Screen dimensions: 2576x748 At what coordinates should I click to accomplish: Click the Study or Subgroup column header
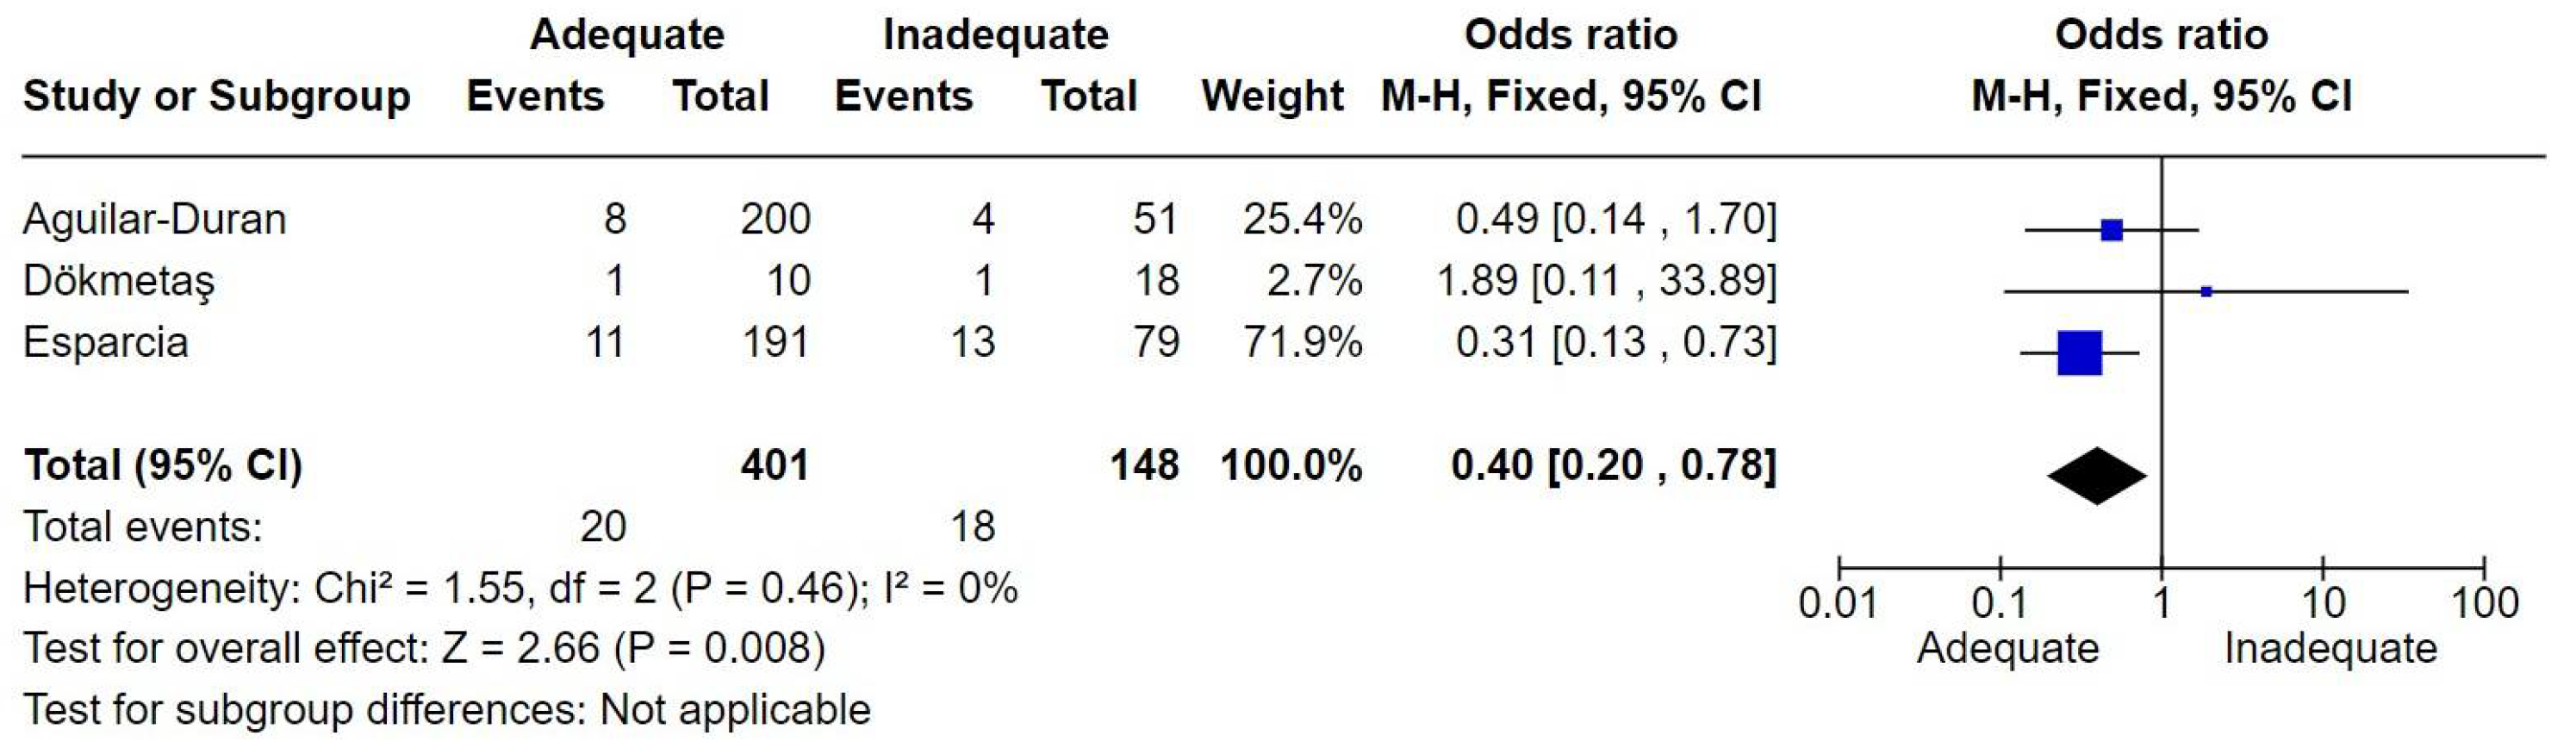pos(217,97)
